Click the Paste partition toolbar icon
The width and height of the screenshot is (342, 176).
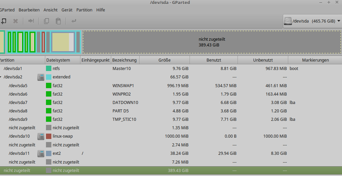58,21
